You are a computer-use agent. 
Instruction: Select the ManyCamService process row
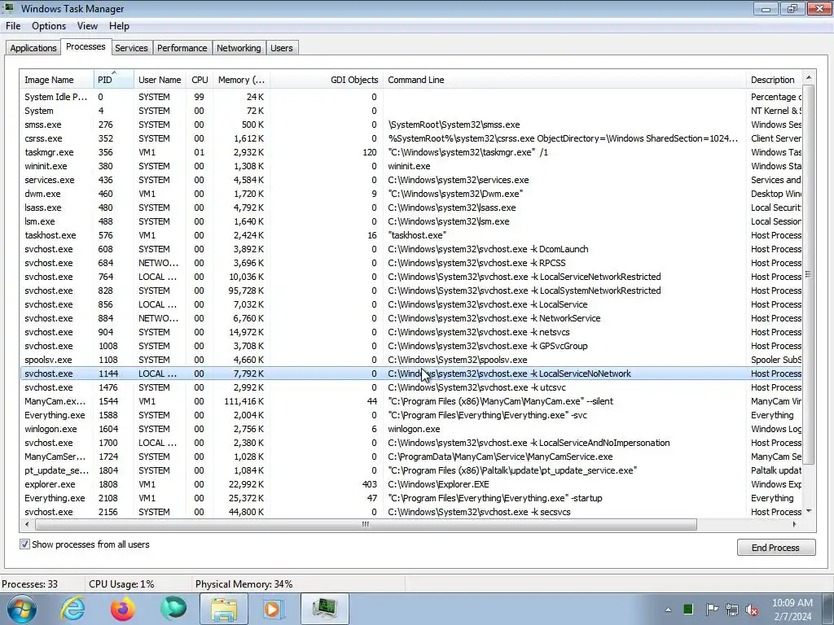(411, 457)
